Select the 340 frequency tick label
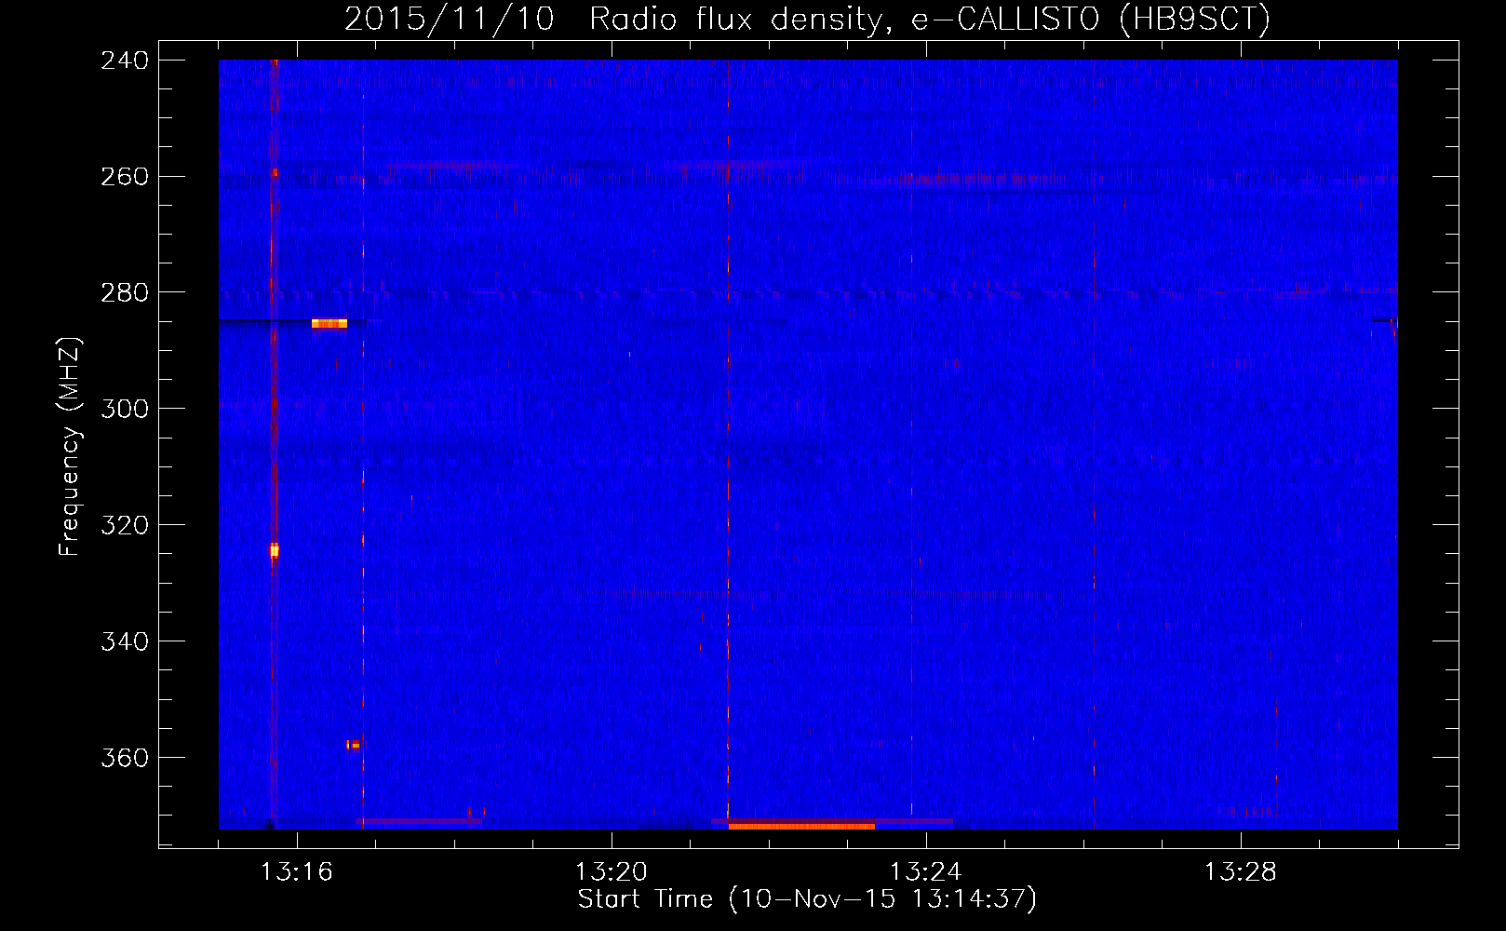The width and height of the screenshot is (1506, 931). [x=125, y=642]
